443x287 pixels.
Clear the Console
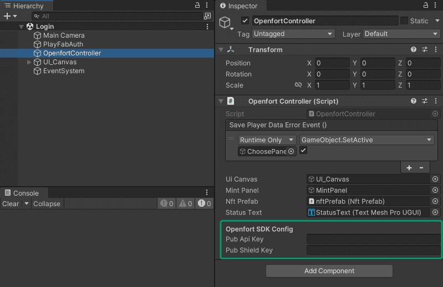click(11, 204)
